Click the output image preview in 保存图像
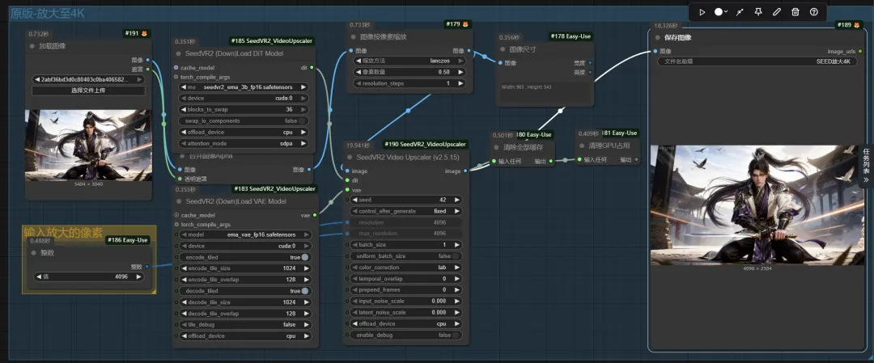The image size is (874, 363). pos(756,205)
